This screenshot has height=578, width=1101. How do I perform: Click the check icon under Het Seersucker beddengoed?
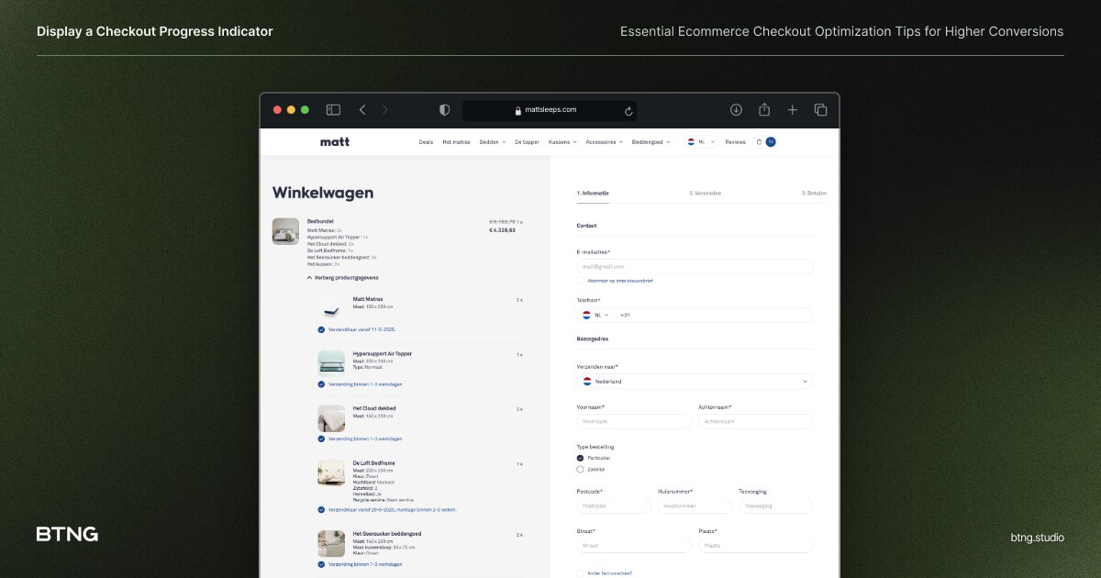coord(321,564)
